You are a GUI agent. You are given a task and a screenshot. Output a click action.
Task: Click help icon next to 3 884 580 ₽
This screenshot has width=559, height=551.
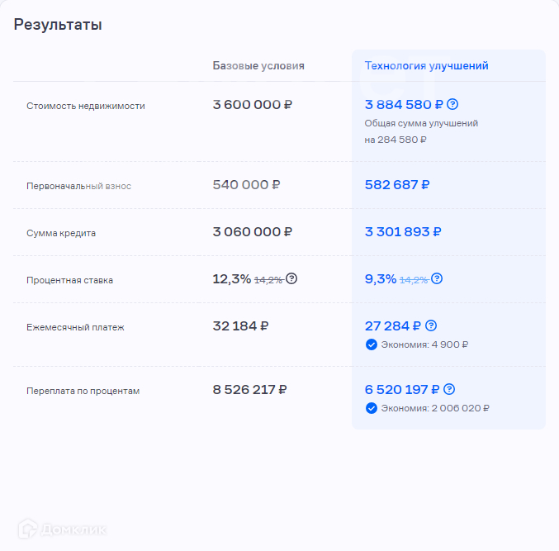[452, 105]
